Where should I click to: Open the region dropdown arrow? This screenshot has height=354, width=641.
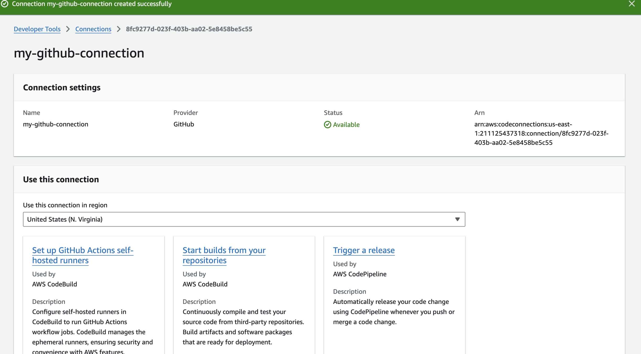457,219
